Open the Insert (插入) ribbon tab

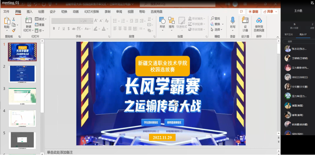click(29, 11)
